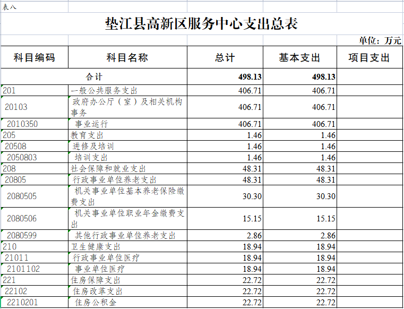Click code cell 2080505

[35, 196]
